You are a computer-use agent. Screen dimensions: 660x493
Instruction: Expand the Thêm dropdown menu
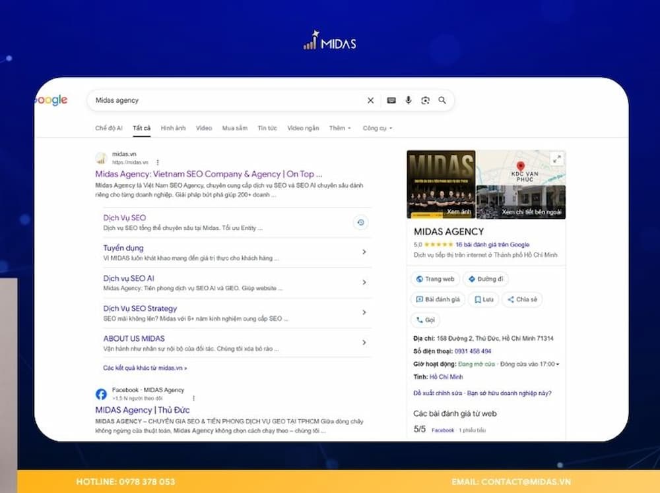(340, 128)
